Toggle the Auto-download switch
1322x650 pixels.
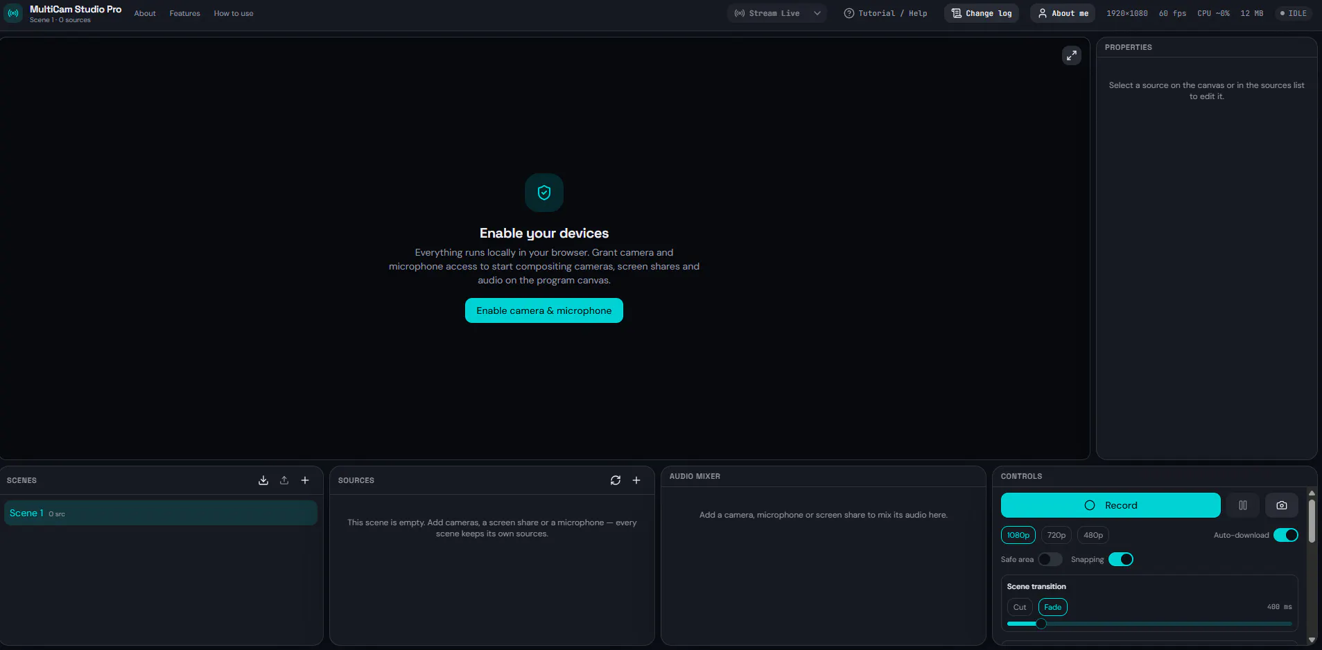point(1286,535)
